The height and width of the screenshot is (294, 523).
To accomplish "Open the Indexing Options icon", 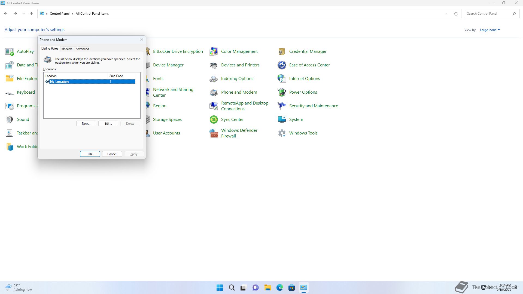I will point(214,79).
